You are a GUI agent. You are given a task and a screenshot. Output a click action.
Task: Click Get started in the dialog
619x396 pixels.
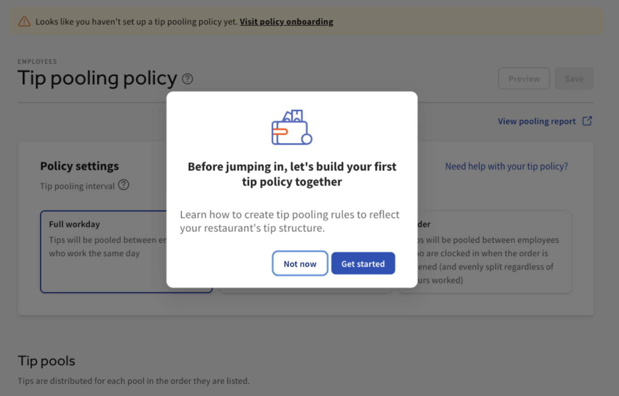pos(363,264)
